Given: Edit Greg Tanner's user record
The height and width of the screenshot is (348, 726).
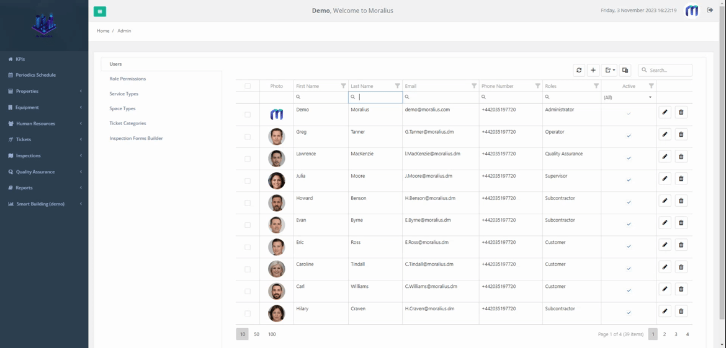Looking at the screenshot, I should point(665,134).
